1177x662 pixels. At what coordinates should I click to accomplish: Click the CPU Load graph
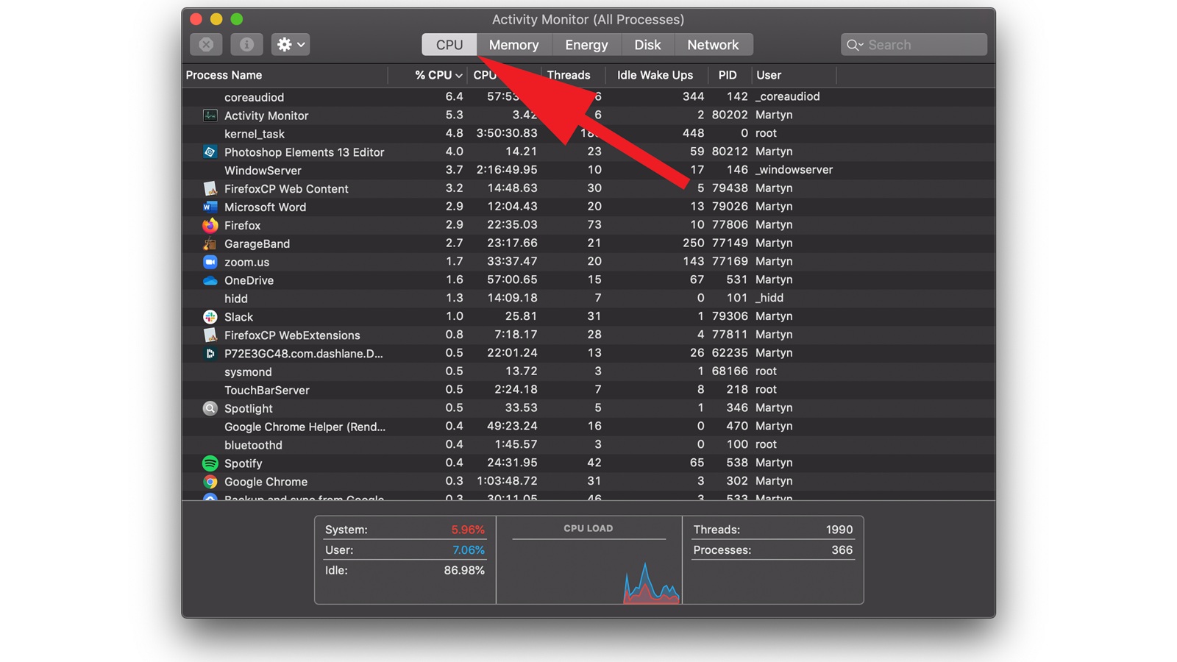588,570
